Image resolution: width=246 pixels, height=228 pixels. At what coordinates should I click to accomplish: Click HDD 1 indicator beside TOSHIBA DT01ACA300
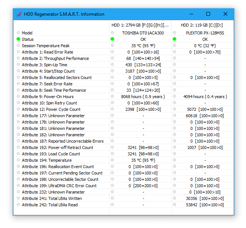click(x=112, y=33)
